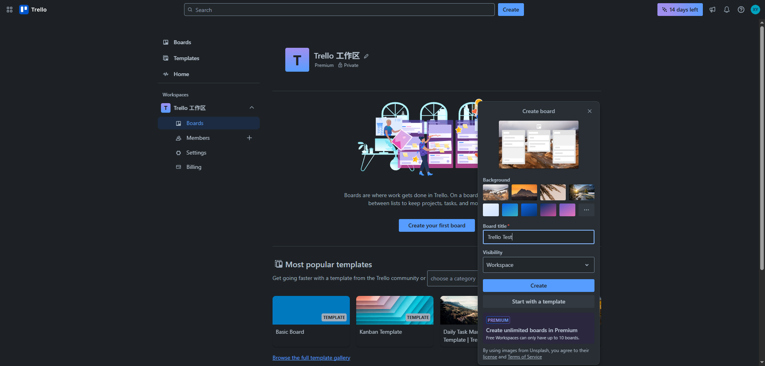Viewport: 765px width, 366px height.
Task: Open the notifications bell icon
Action: point(727,10)
